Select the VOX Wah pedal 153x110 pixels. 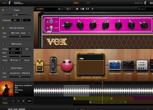coord(53,65)
